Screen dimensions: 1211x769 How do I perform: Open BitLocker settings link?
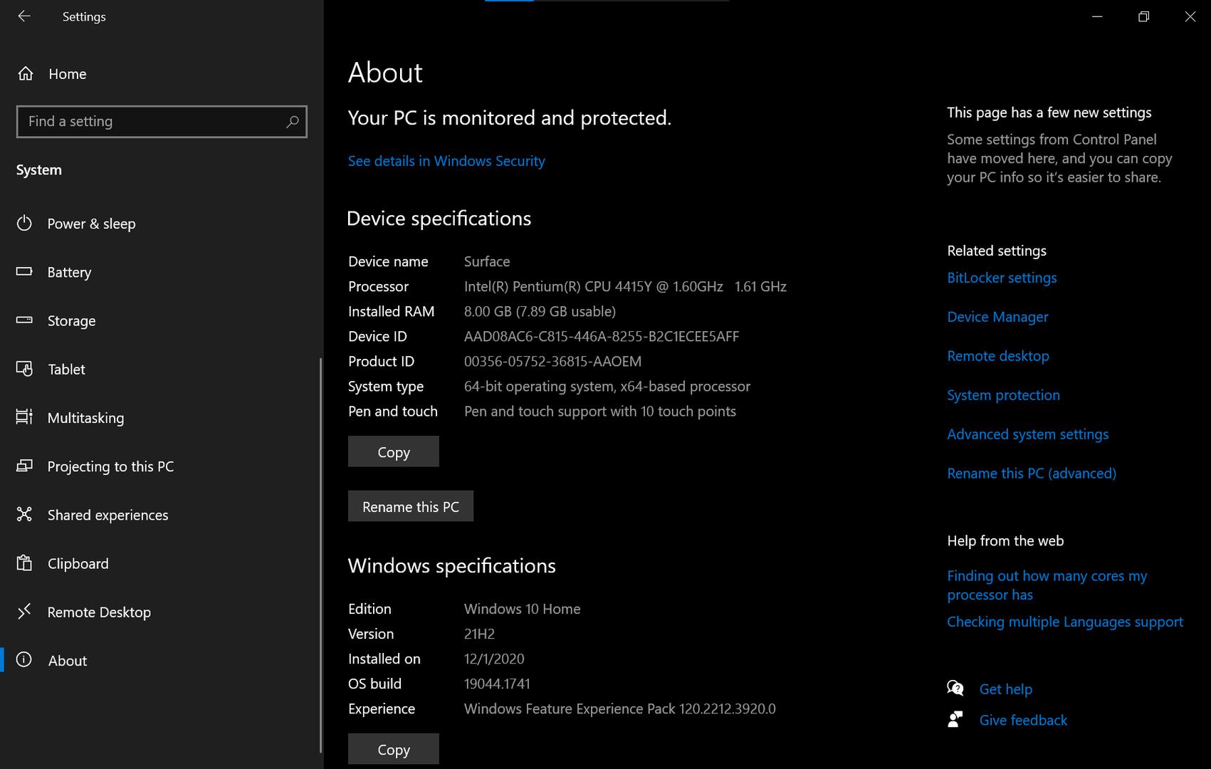[1002, 278]
